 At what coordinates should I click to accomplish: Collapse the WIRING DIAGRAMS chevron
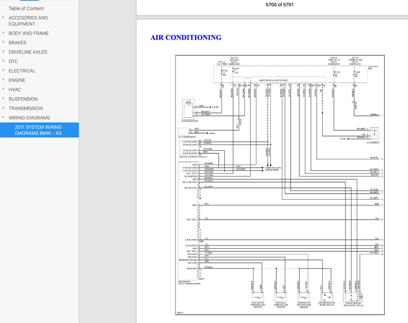[x=3, y=118]
